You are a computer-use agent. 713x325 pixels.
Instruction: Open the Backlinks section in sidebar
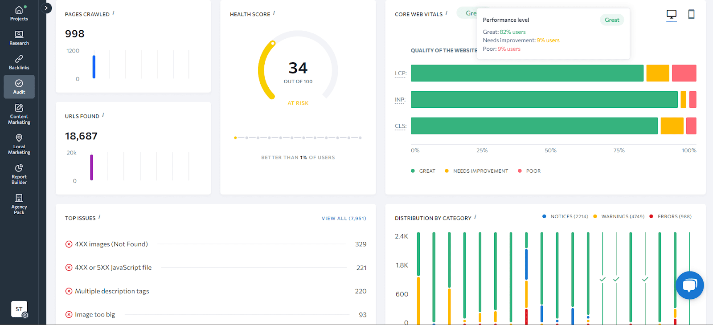19,62
